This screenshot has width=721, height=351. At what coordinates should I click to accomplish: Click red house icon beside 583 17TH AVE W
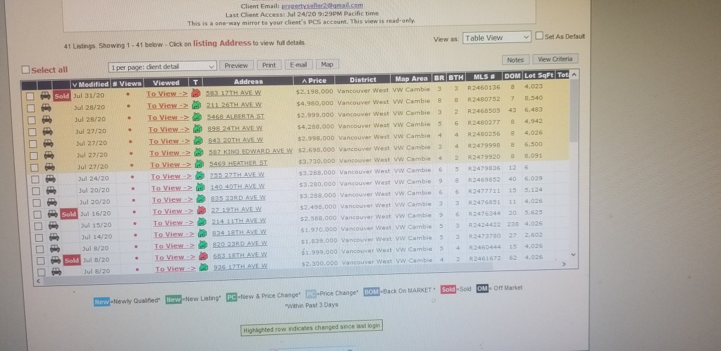(197, 94)
